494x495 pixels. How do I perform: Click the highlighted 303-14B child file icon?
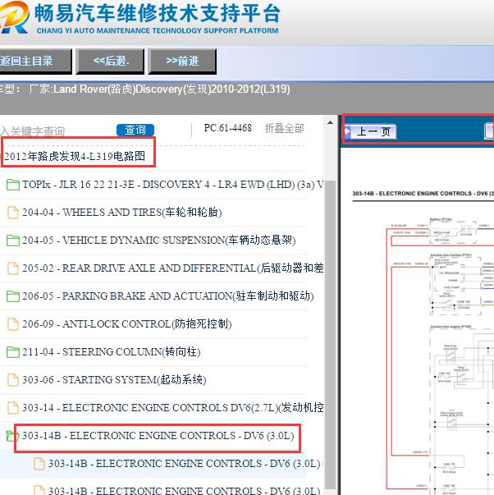(x=39, y=464)
